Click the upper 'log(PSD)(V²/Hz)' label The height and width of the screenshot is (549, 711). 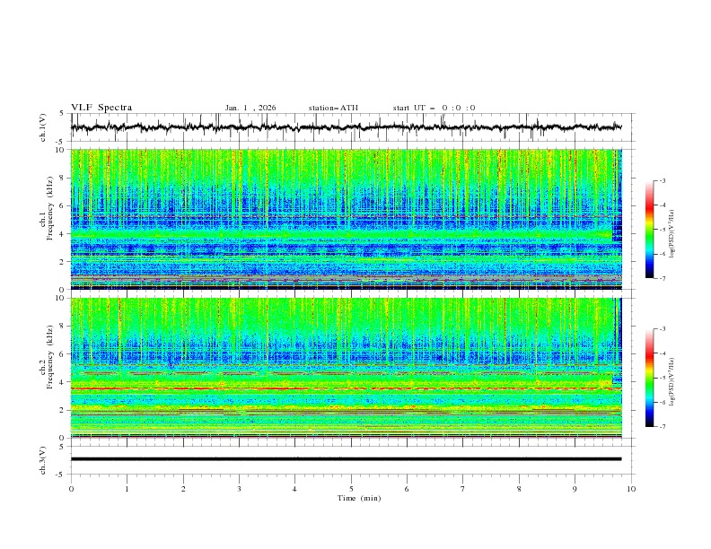(672, 234)
